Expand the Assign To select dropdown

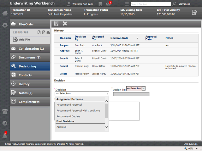(136, 88)
